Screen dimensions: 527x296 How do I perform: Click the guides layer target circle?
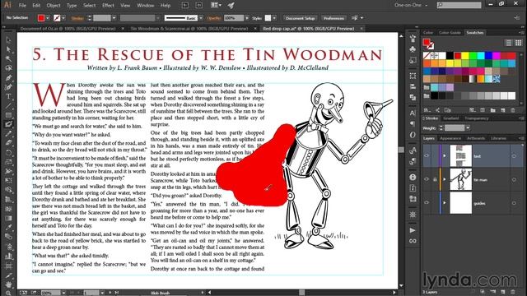point(514,203)
